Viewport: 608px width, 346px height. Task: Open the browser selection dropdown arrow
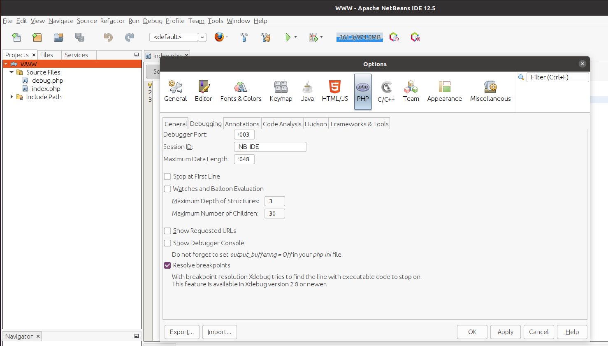227,37
